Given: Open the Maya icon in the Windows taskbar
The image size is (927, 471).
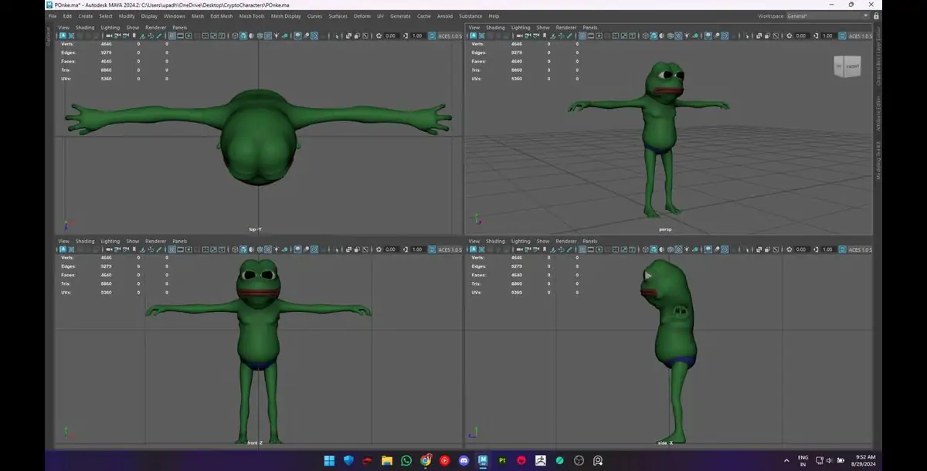Looking at the screenshot, I should coord(483,461).
